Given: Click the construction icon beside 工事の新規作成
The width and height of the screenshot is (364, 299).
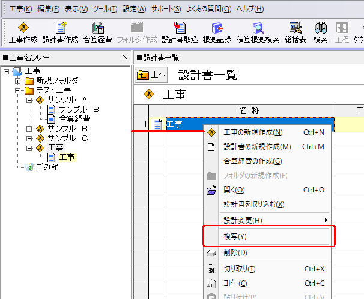Looking at the screenshot, I should pyautogui.click(x=211, y=132).
